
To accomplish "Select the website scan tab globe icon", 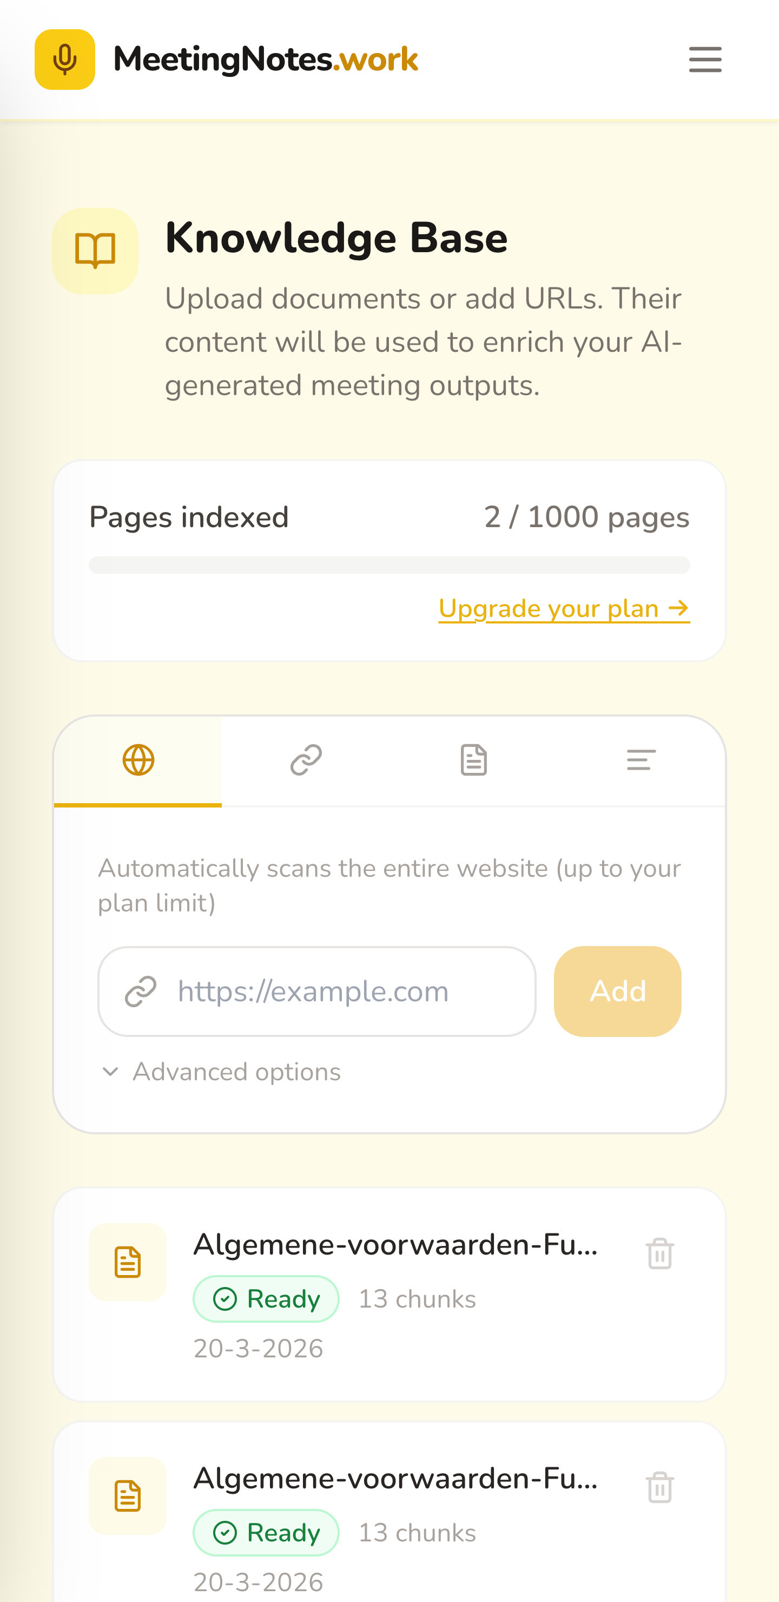I will 137,759.
